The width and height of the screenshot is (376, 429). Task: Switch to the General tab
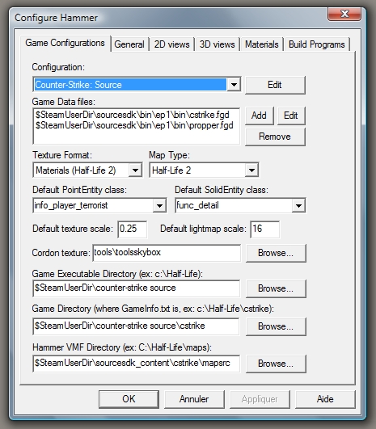click(129, 44)
